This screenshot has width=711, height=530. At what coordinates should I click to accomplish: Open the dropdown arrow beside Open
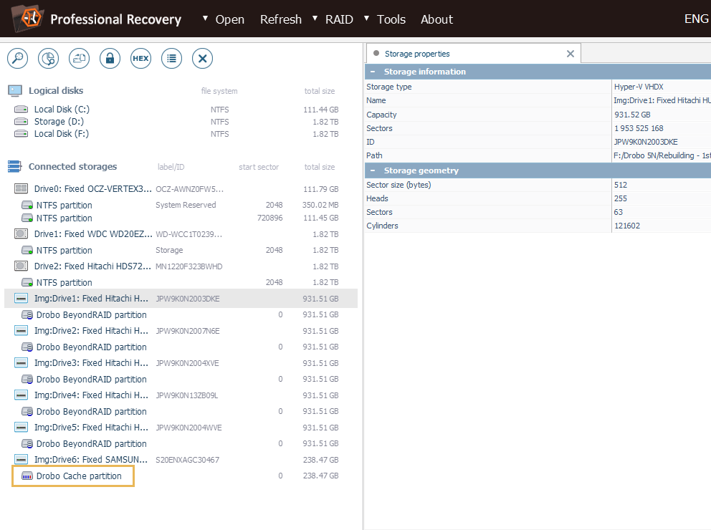(206, 19)
